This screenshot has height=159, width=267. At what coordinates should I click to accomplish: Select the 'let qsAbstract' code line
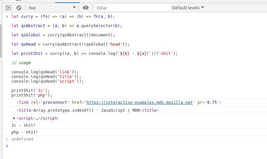pos(67,26)
